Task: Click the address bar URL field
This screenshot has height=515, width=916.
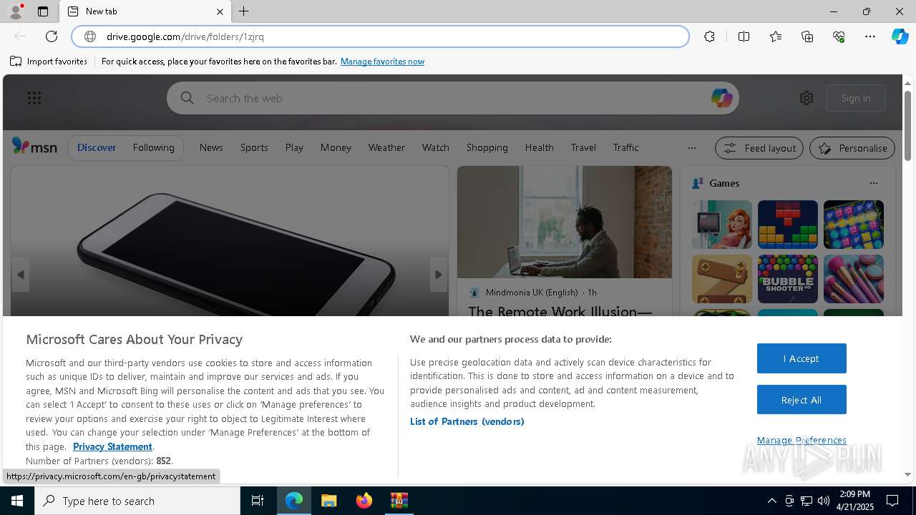Action: coord(381,36)
